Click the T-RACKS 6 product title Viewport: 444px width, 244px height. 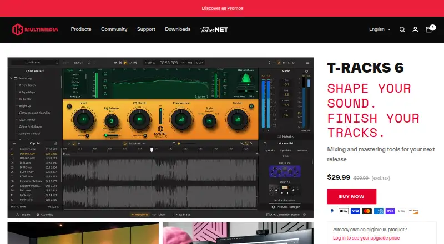tap(365, 68)
